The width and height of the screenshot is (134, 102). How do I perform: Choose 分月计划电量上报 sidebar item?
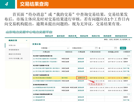click(x=16, y=58)
